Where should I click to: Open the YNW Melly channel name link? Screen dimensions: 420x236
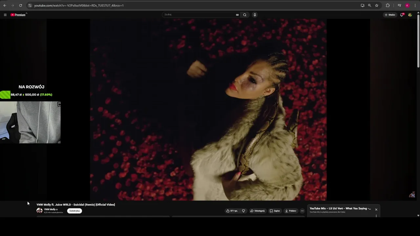tap(50, 209)
